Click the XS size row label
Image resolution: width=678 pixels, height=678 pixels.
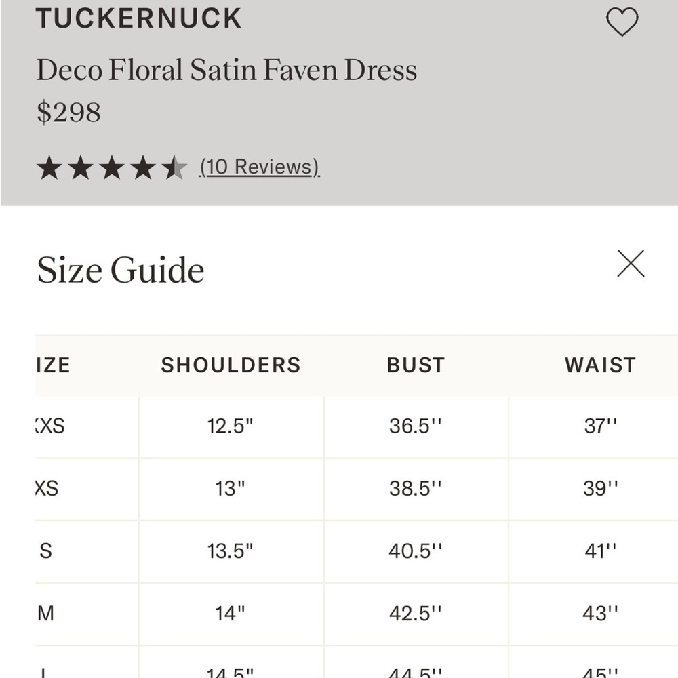(x=47, y=489)
